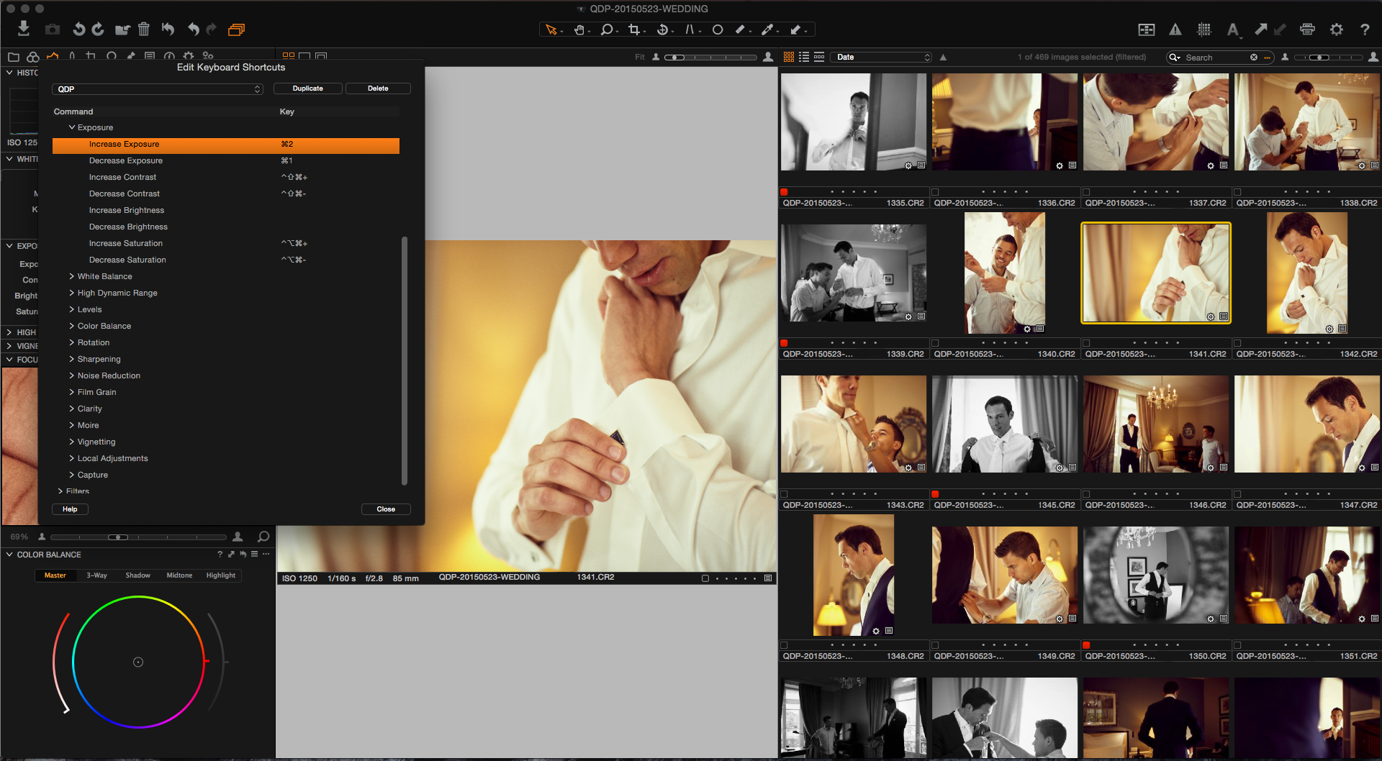Viewport: 1382px width, 761px height.
Task: Rotate image right with clockwise icon
Action: [98, 29]
